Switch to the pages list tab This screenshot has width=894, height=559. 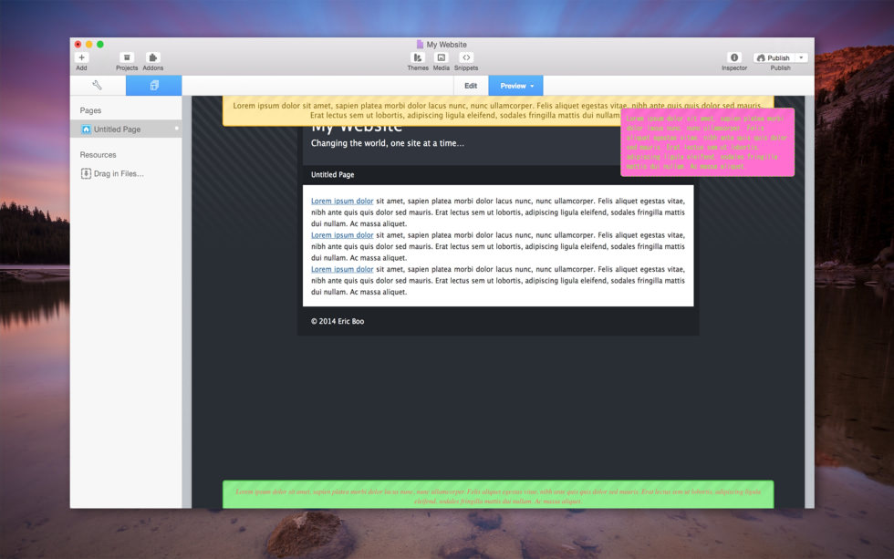pos(154,86)
